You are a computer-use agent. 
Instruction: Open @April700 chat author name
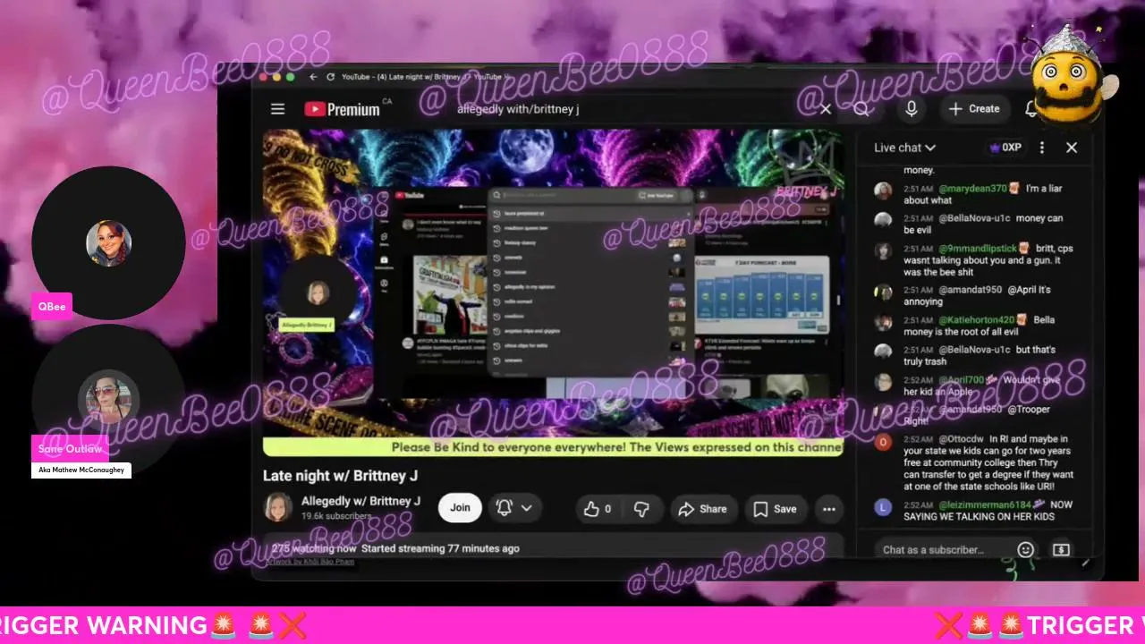click(x=961, y=380)
